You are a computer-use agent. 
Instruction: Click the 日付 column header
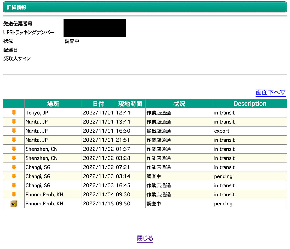tap(98, 104)
